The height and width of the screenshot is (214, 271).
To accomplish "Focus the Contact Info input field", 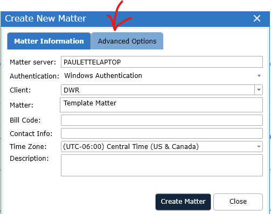I will [x=162, y=133].
